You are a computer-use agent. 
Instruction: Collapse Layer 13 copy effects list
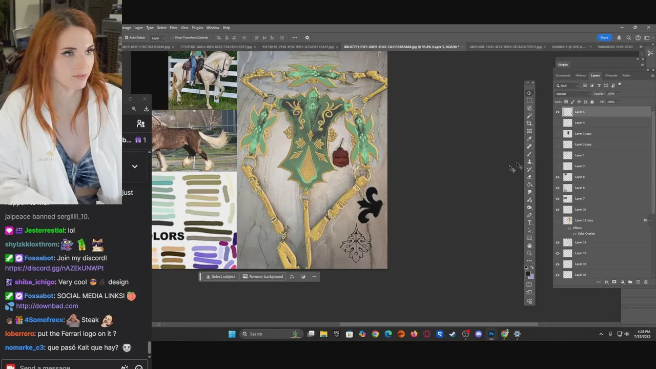(650, 220)
